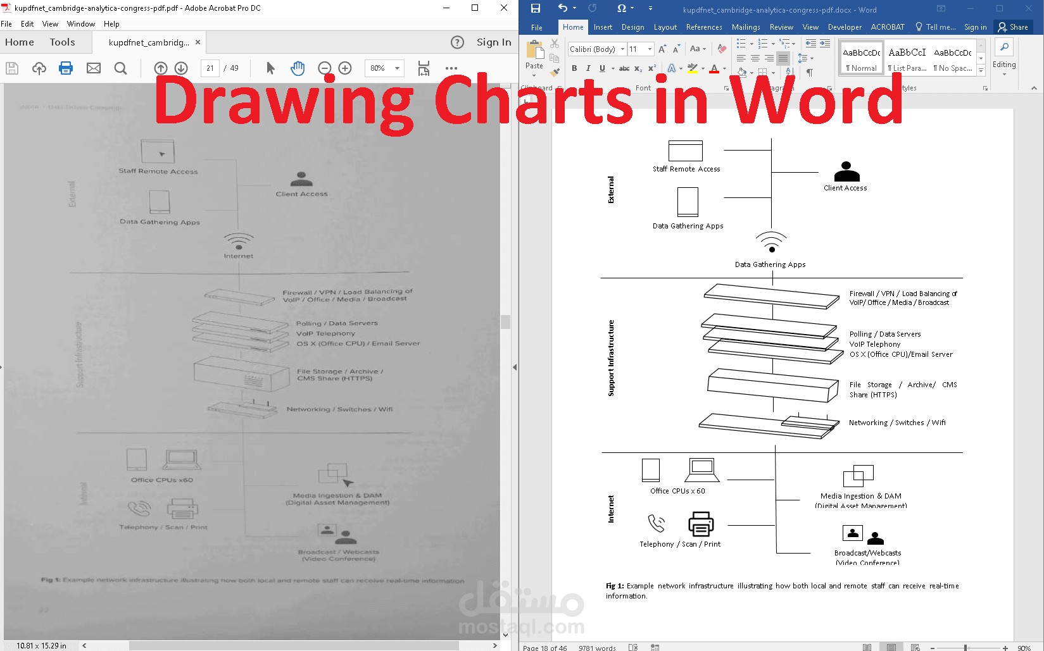
Task: Apply the red font color swatch
Action: pyautogui.click(x=714, y=68)
